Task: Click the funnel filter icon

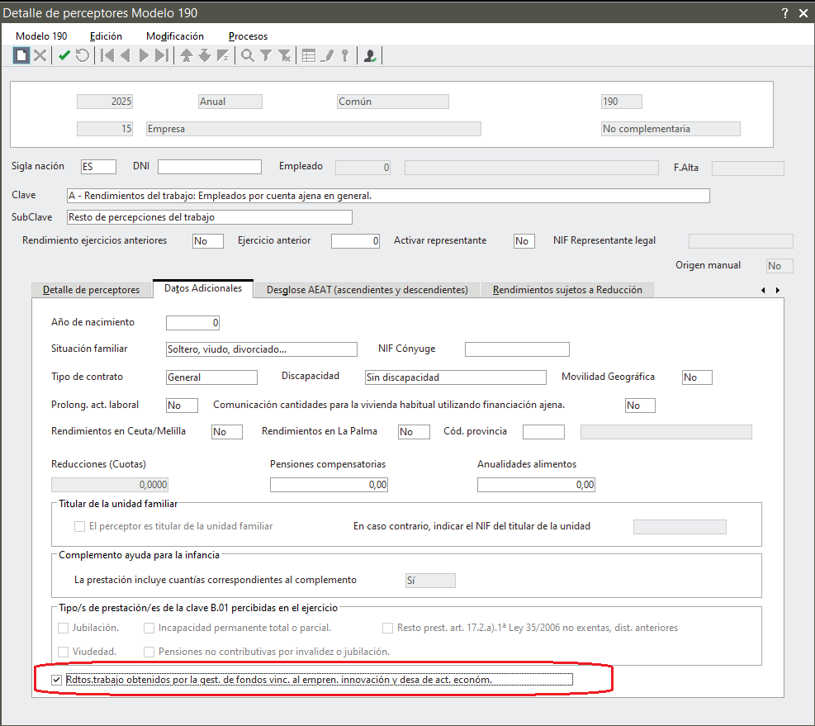Action: pyautogui.click(x=265, y=55)
